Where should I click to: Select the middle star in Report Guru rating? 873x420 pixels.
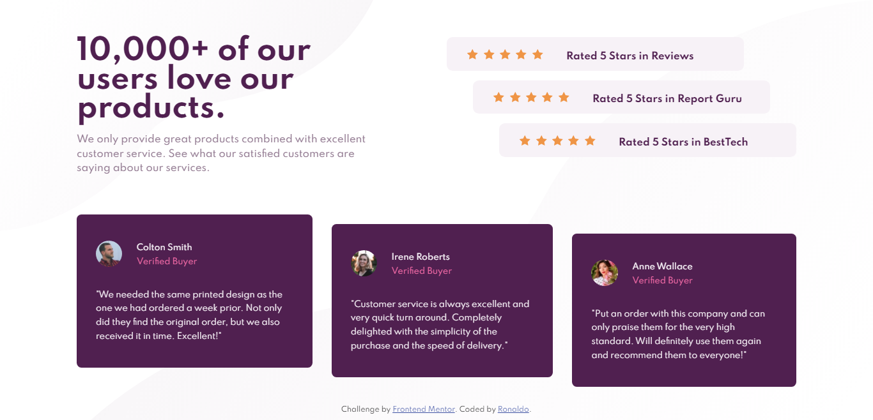tap(531, 97)
